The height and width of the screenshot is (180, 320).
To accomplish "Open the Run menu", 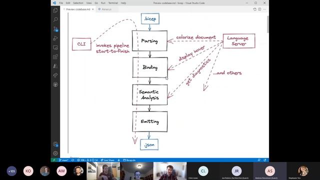I will point(103,3).
